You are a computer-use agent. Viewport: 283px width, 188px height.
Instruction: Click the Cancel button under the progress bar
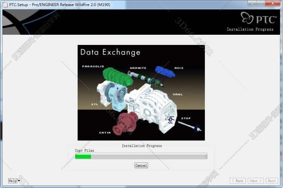tap(141, 166)
